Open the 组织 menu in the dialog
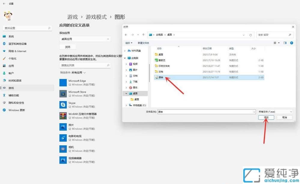This screenshot has height=184, width=300. coord(129,43)
